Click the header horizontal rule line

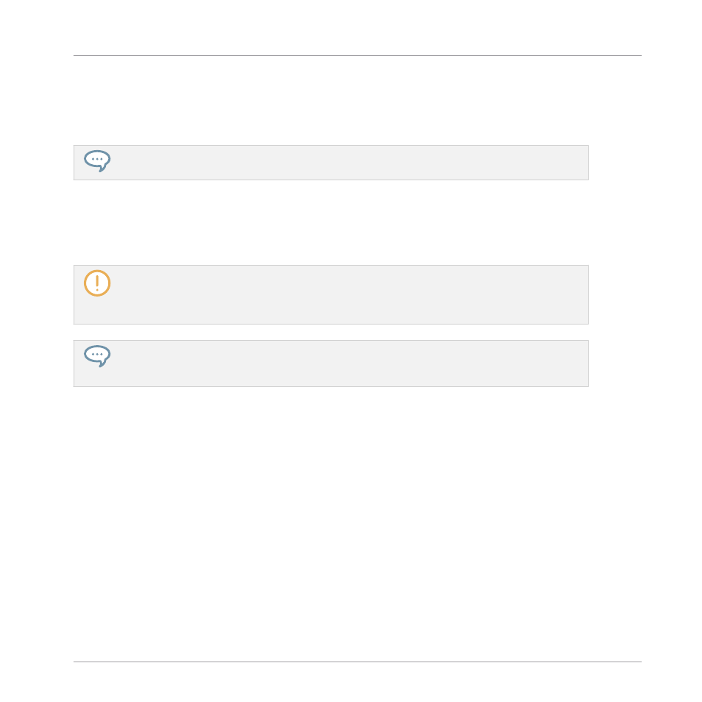click(358, 55)
